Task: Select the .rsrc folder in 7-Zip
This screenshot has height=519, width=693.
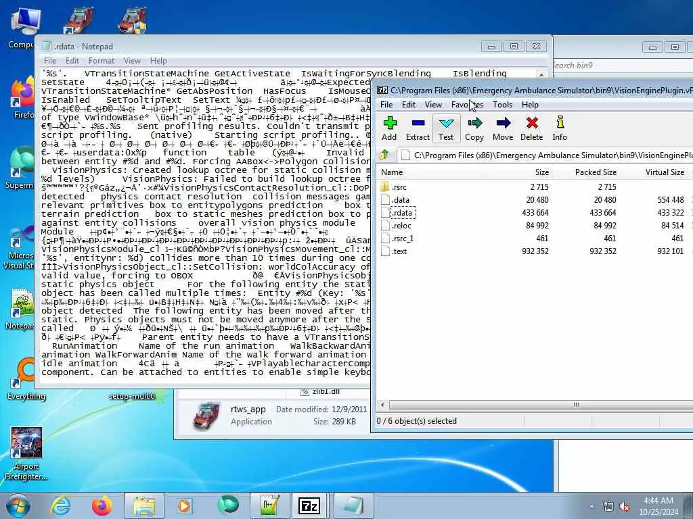Action: click(x=394, y=187)
